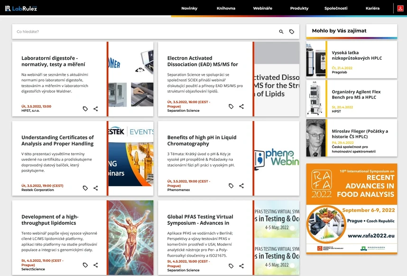The image size is (407, 276).
Task: Click 'HPST, s.r.o.' organizer text
Action: 30,111
